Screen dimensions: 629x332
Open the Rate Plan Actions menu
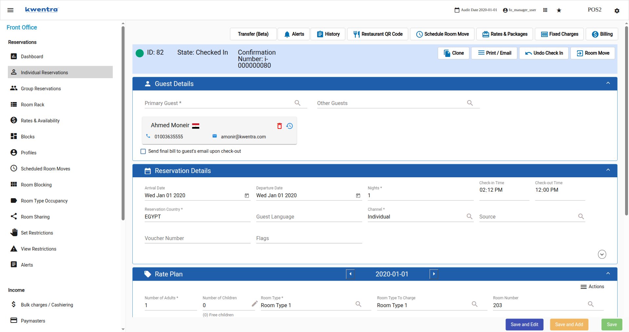tap(592, 287)
